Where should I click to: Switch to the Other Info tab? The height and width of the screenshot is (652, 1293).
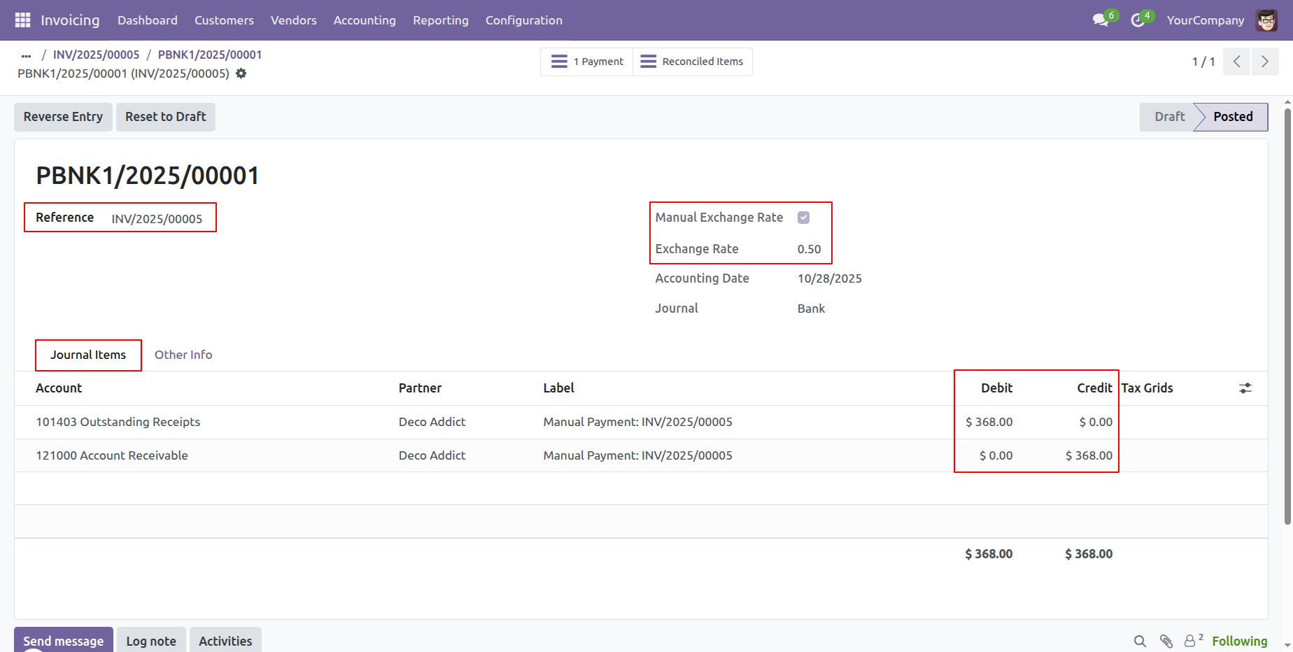coord(183,355)
